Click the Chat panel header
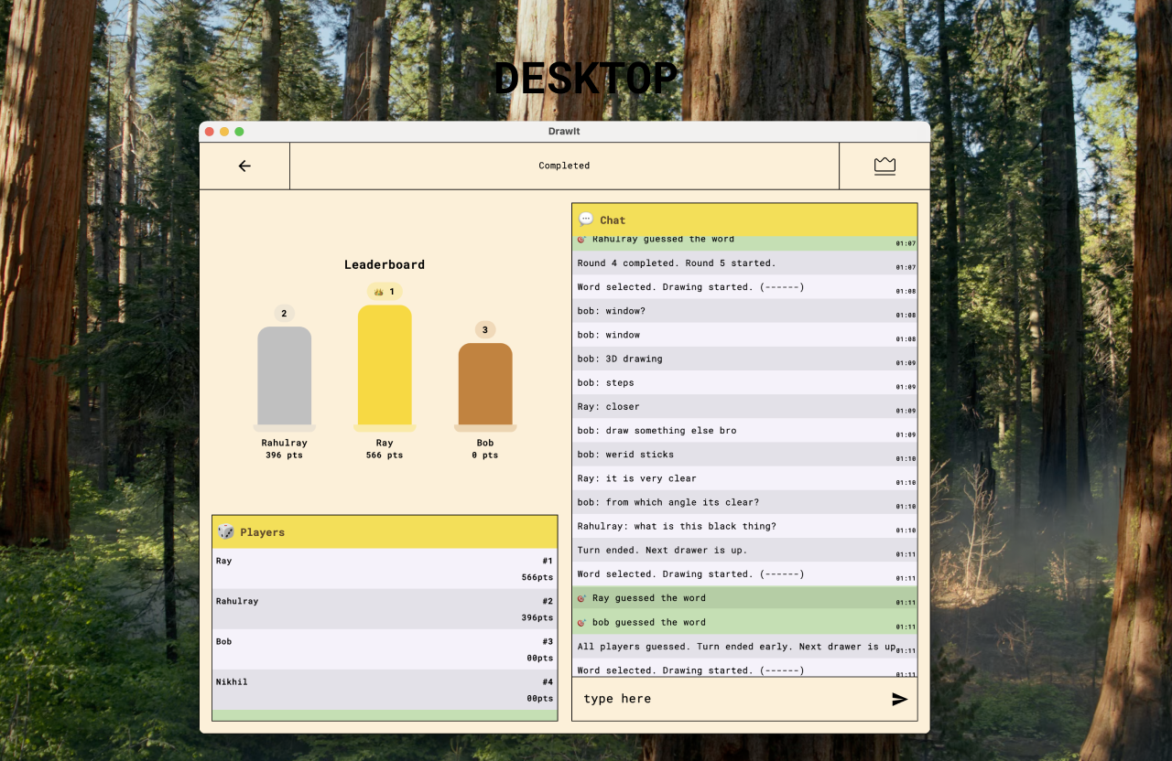This screenshot has height=761, width=1172. pyautogui.click(x=744, y=220)
